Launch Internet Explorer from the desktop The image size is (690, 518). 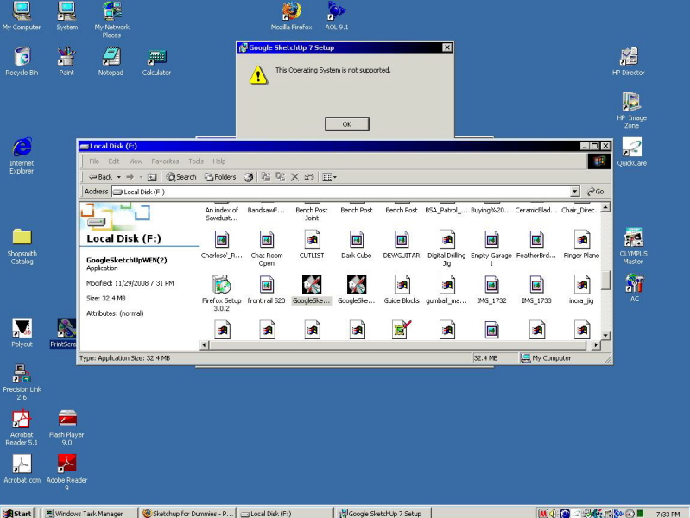[22, 155]
